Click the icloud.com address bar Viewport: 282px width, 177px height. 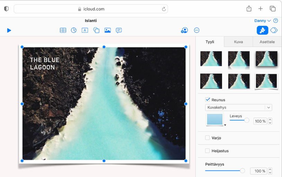tap(91, 9)
